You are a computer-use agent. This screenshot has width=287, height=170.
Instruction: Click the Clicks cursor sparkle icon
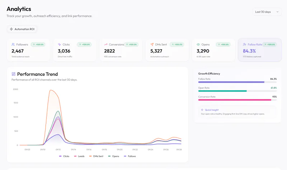pyautogui.click(x=59, y=44)
